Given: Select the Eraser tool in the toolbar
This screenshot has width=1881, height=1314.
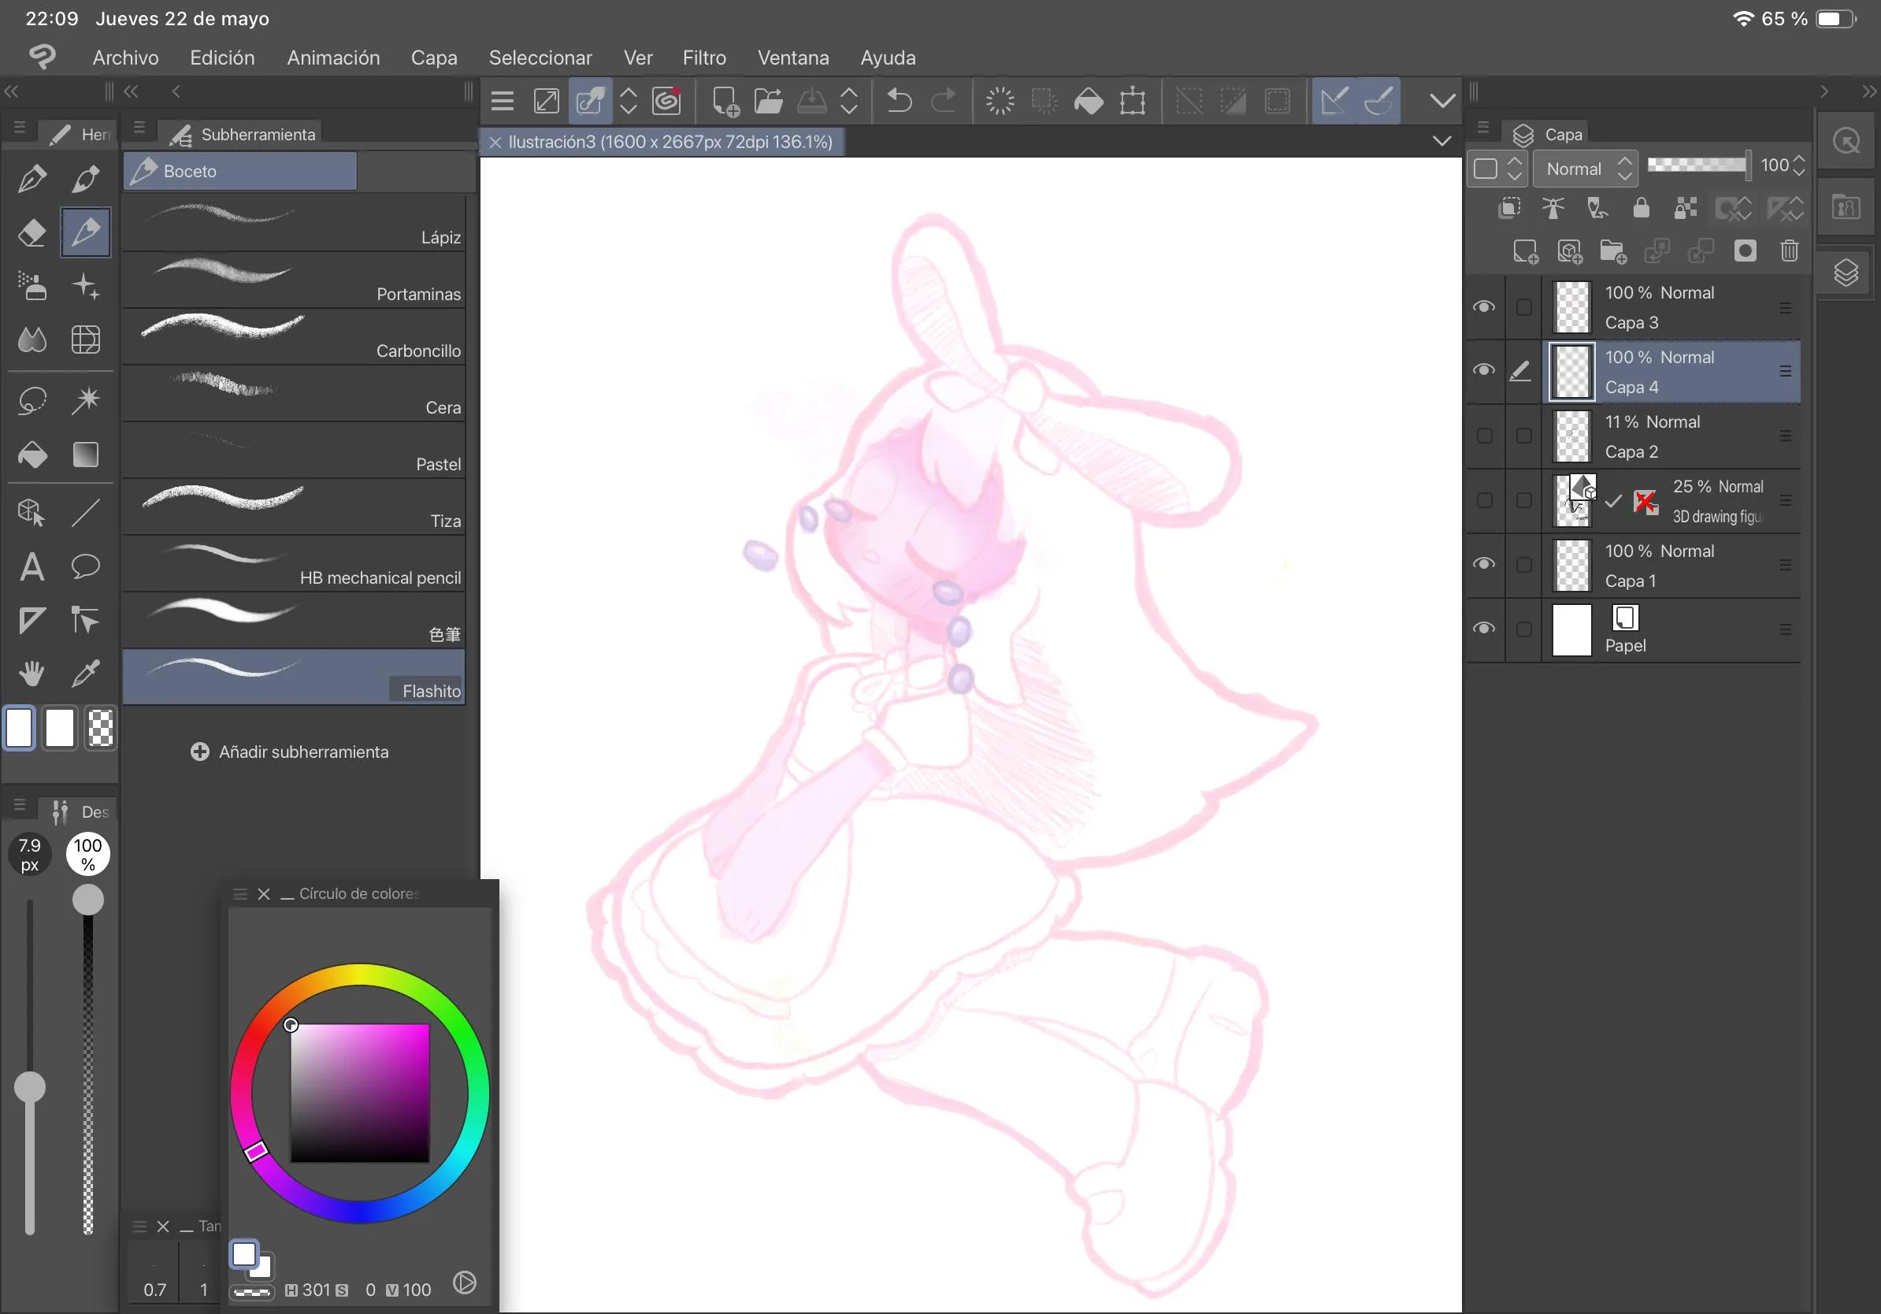Looking at the screenshot, I should tap(32, 232).
